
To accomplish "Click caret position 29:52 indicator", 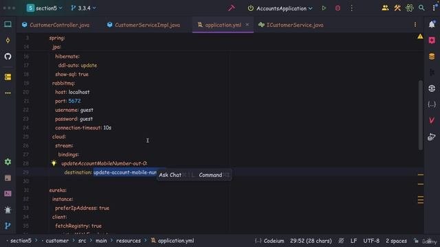I will [x=311, y=241].
